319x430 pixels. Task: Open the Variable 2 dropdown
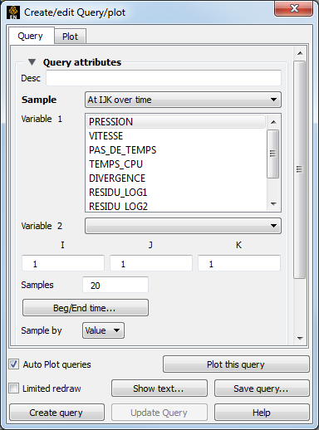click(183, 226)
